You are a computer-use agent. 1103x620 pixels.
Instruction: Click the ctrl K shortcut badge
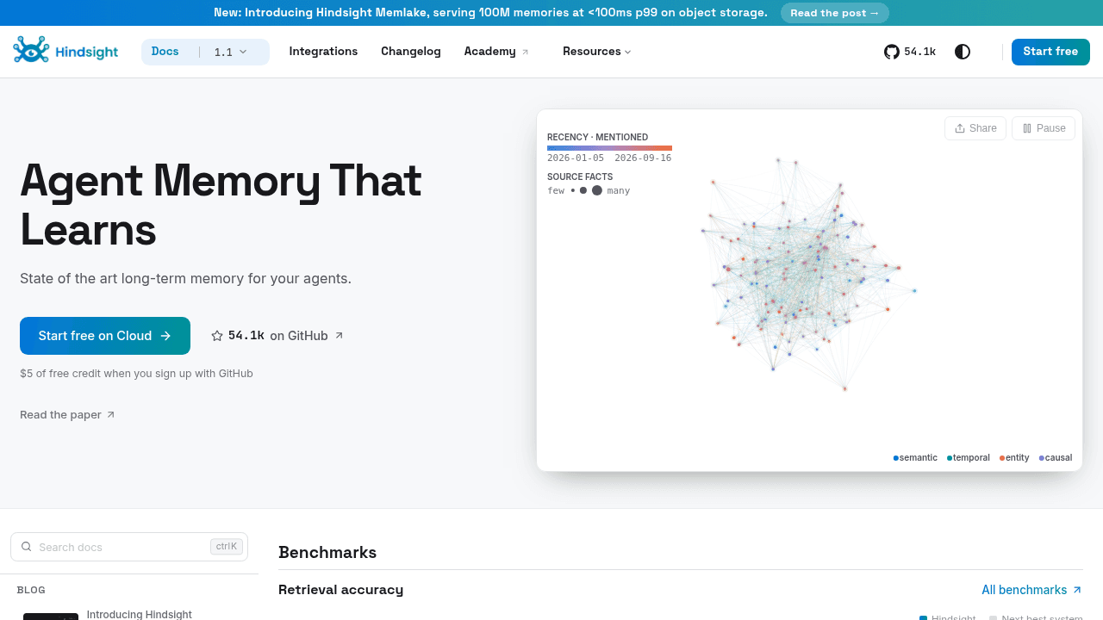tap(227, 547)
